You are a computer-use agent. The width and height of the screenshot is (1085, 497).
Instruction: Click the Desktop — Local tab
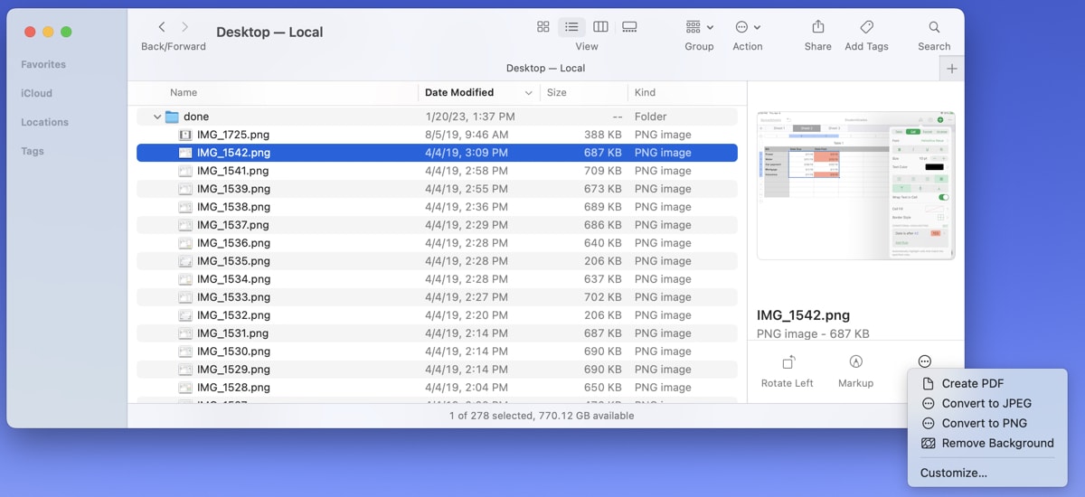click(x=545, y=69)
